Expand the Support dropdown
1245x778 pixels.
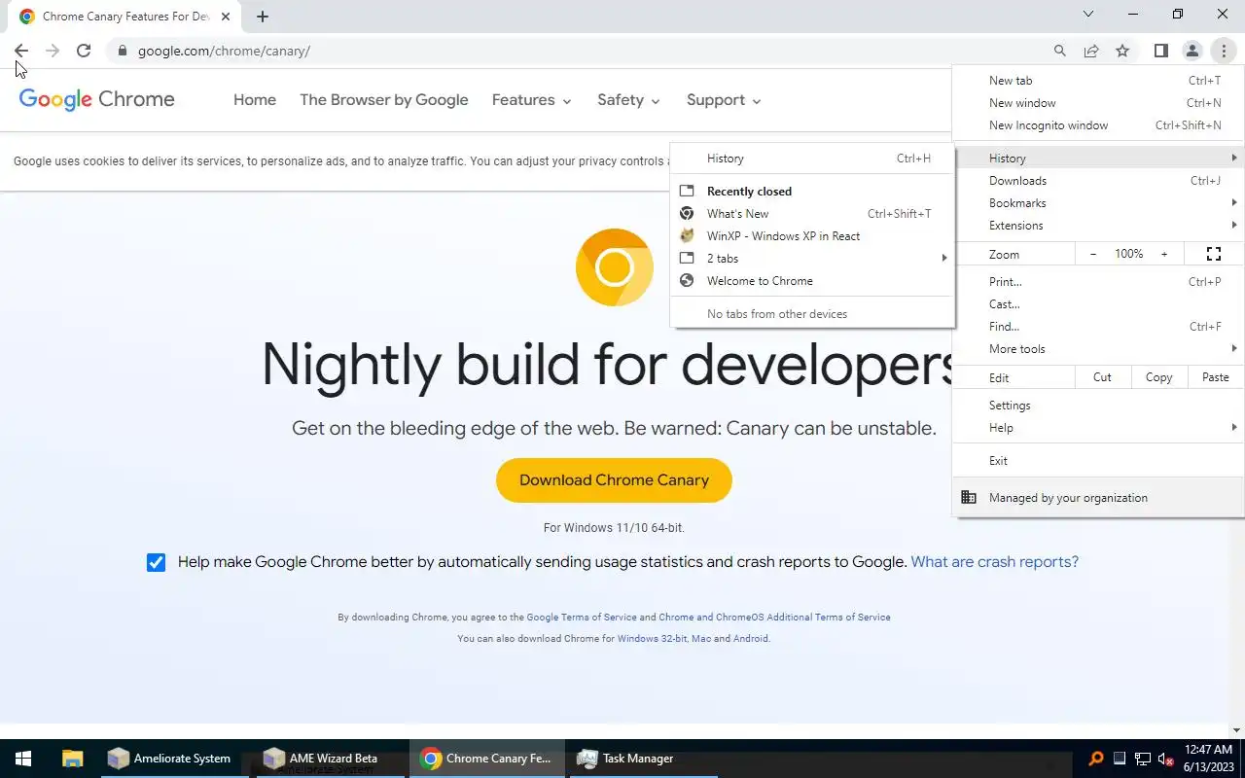tap(724, 100)
